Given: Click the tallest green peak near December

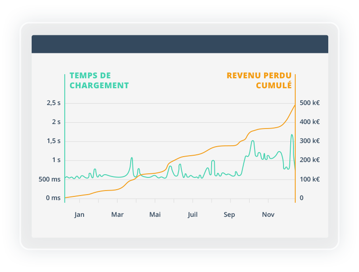Looking at the screenshot, I should click(292, 135).
